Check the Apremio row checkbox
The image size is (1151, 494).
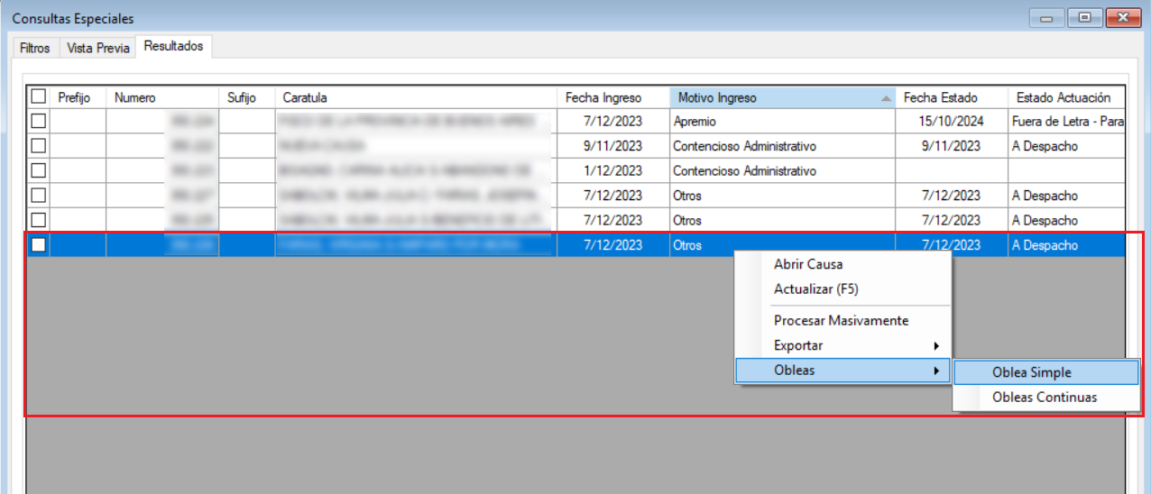coord(39,121)
